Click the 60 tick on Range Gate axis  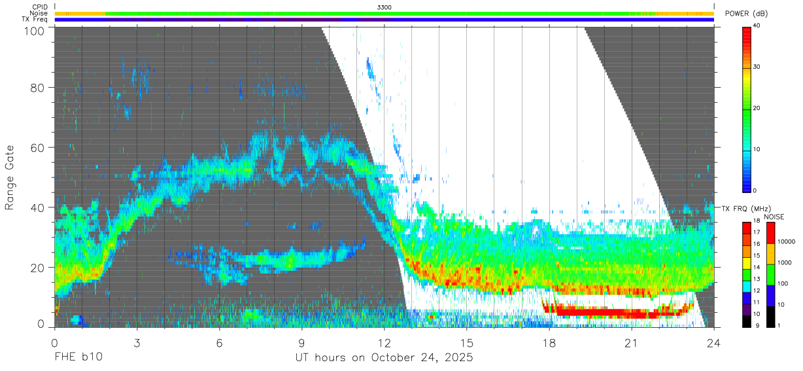point(39,147)
